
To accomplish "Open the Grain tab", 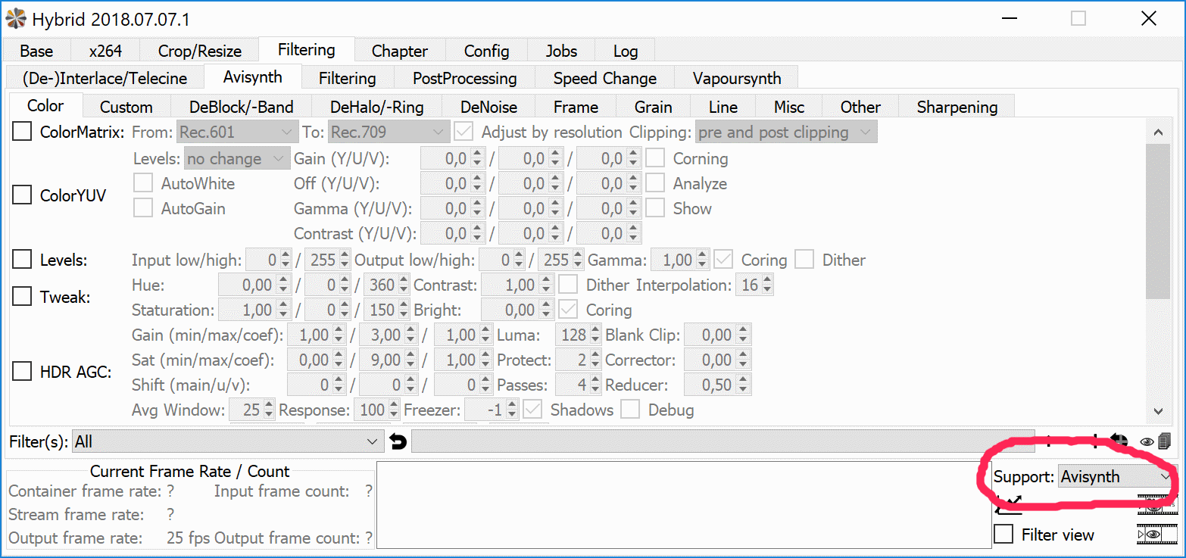I will click(x=654, y=107).
